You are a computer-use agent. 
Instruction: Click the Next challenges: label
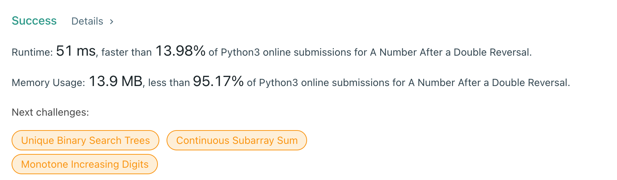click(50, 112)
